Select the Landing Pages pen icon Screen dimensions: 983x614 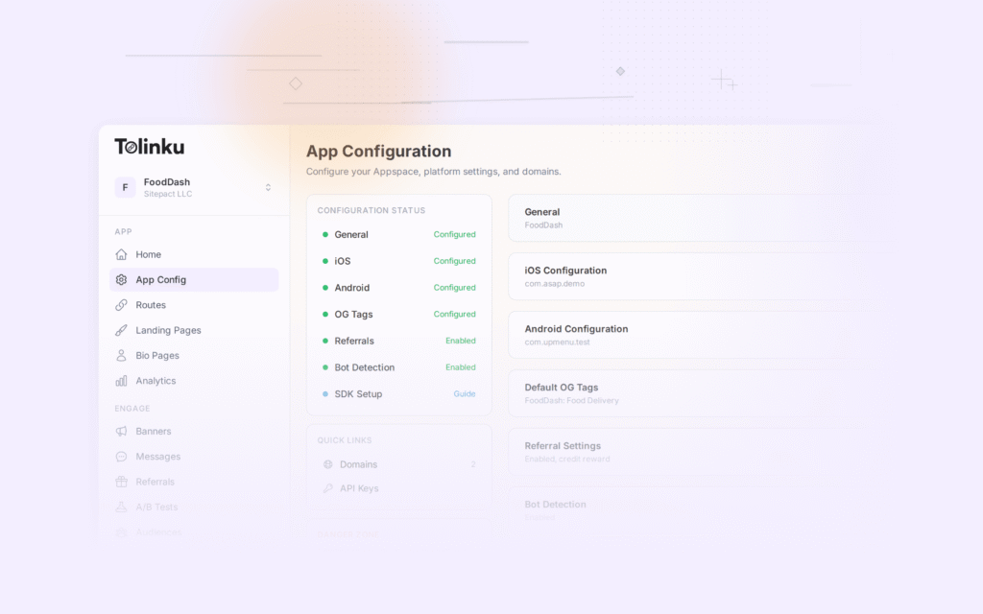tap(121, 330)
